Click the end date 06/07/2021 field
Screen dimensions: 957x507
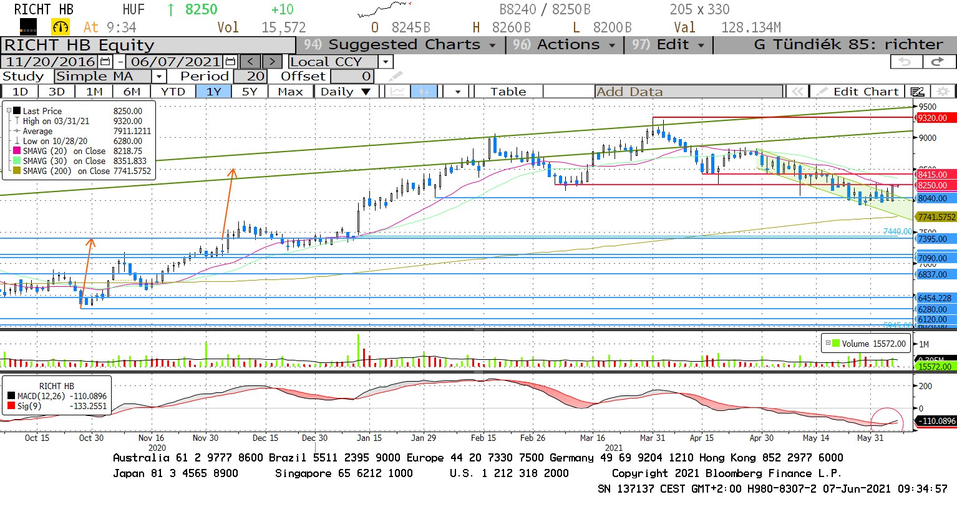tap(175, 62)
